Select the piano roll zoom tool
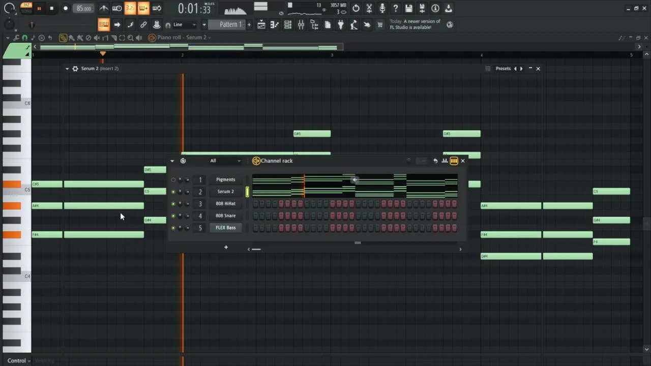651x366 pixels. (x=131, y=38)
